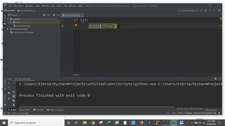Collapse the untitled project root folder
Image resolution: width=225 pixels, height=126 pixels.
[8, 19]
